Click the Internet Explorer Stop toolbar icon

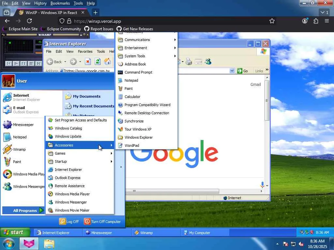pyautogui.click(x=88, y=62)
